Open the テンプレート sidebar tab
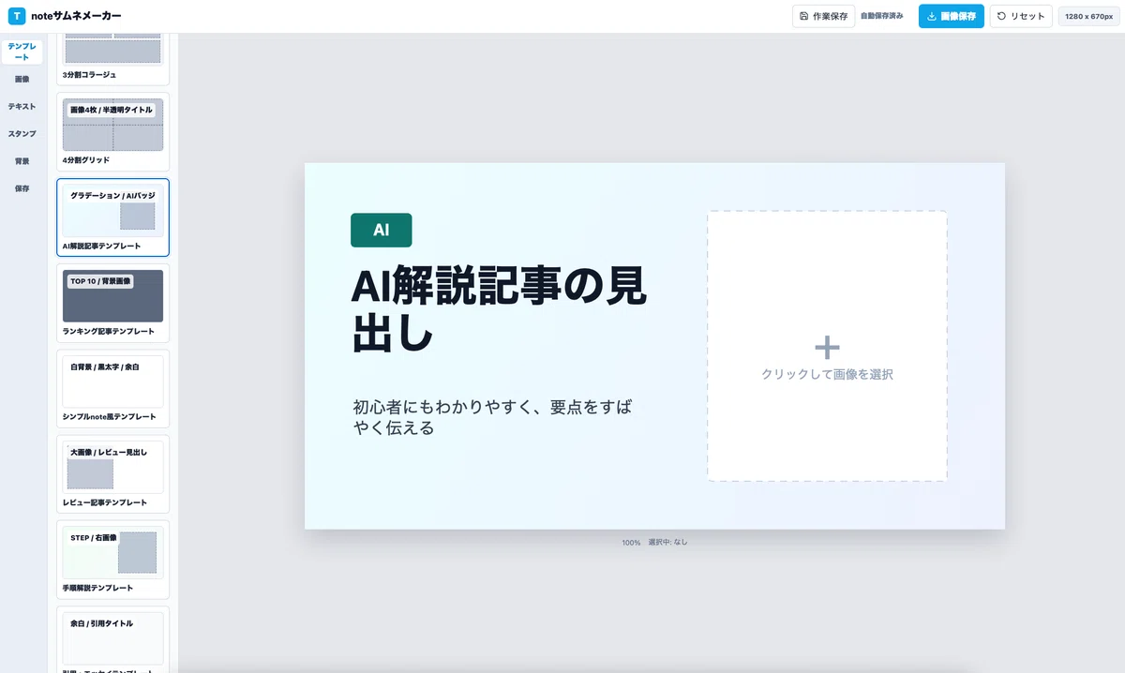 tap(23, 52)
